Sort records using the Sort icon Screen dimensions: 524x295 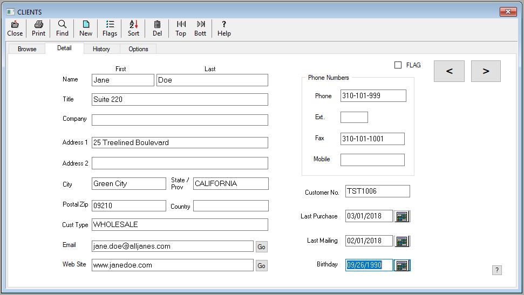click(x=133, y=28)
